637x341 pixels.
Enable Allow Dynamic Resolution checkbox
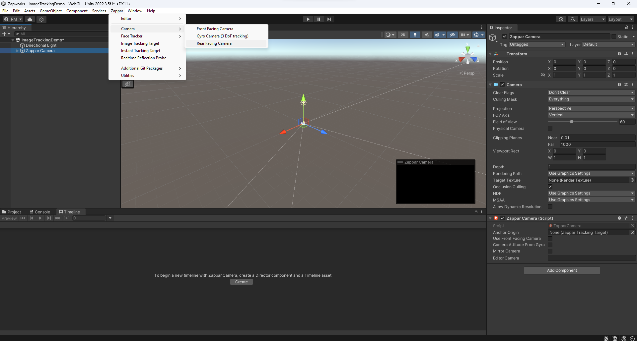tap(550, 206)
